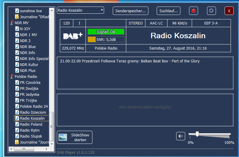Viewport: 239px width, 157px height.
Task: Mute audio with the speaker icon
Action: (x=180, y=136)
